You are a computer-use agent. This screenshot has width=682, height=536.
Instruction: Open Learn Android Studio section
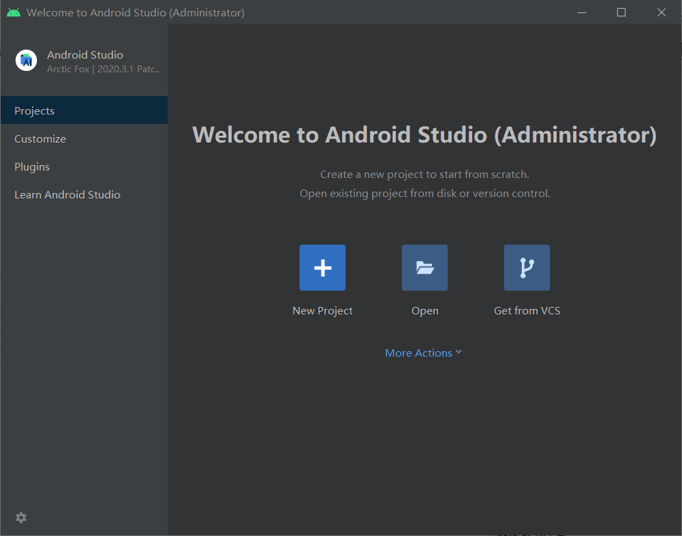(x=67, y=194)
